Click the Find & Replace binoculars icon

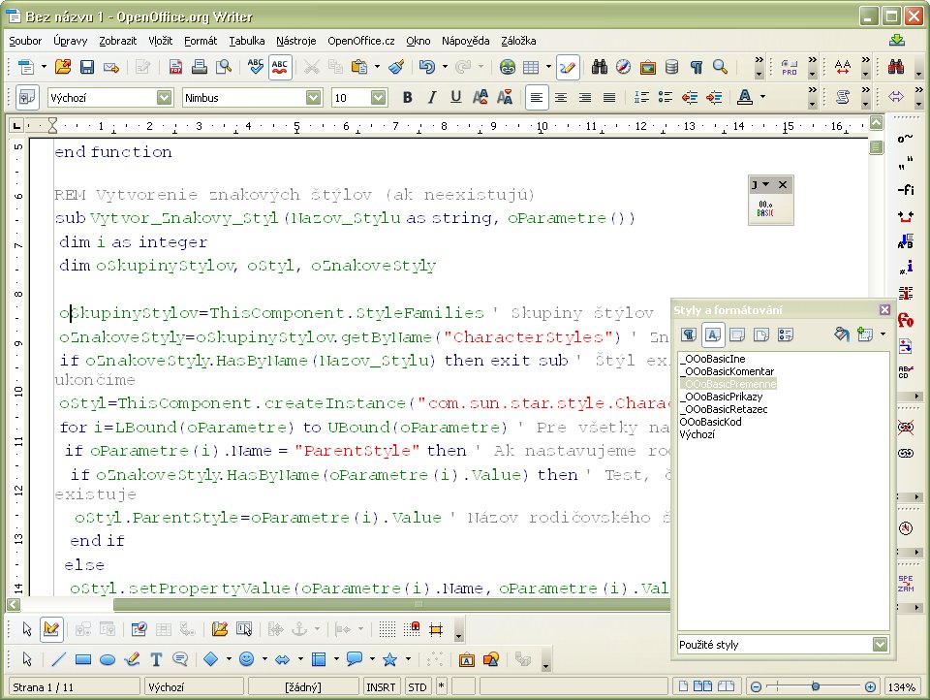click(x=600, y=67)
